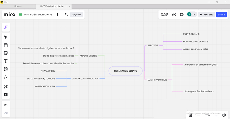The image size is (230, 119).
Task: Select the NOTIFICATION PUSH node
Action: tap(45, 87)
